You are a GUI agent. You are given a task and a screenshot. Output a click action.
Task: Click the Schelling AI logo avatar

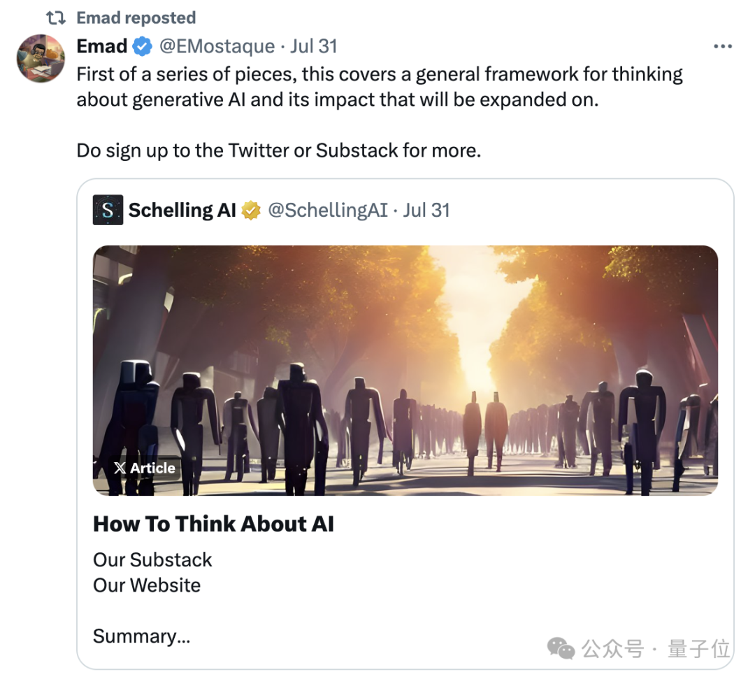click(108, 210)
